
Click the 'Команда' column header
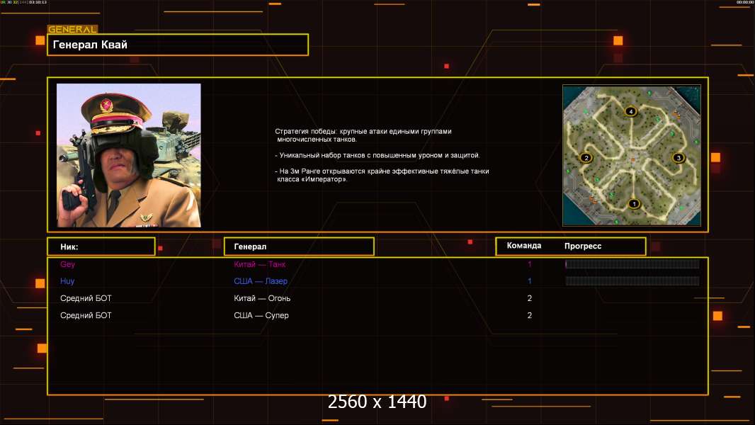click(524, 246)
